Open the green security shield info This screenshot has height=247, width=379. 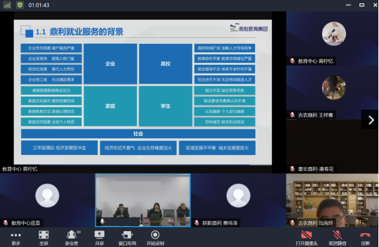pyautogui.click(x=20, y=5)
